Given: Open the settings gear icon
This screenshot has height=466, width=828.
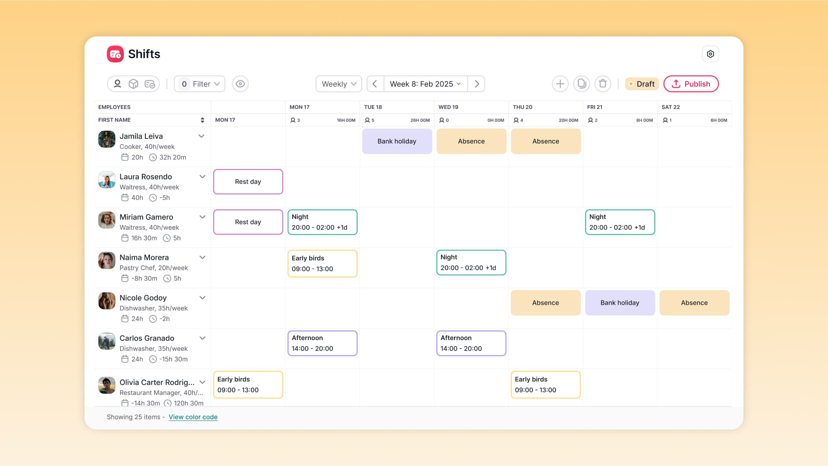Looking at the screenshot, I should 711,54.
